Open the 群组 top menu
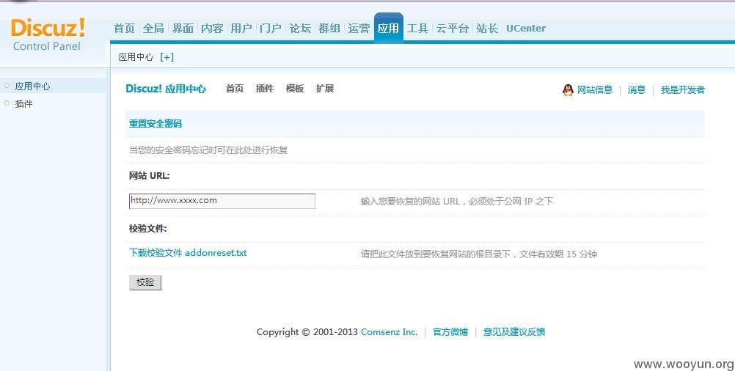The image size is (735, 371). pyautogui.click(x=329, y=29)
